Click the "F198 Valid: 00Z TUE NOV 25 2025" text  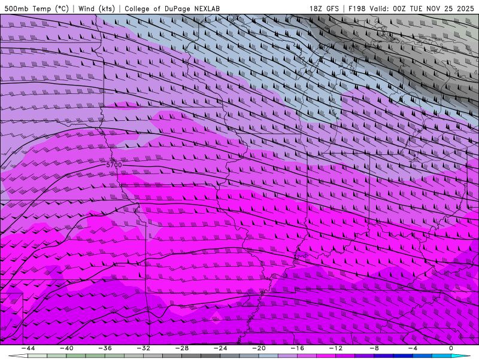coord(411,8)
